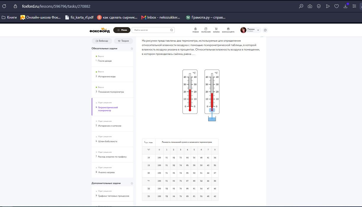Click the info icon beside Обязательные задачи
The image size is (362, 207).
coord(132,49)
